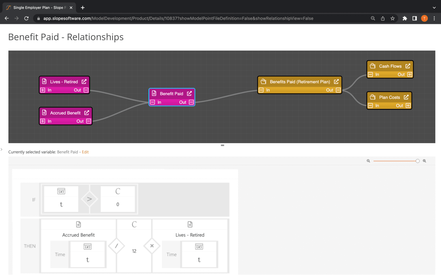The image size is (441, 275).
Task: Open Benefits Paid (Retirement Plan) link icon
Action: pyautogui.click(x=336, y=82)
